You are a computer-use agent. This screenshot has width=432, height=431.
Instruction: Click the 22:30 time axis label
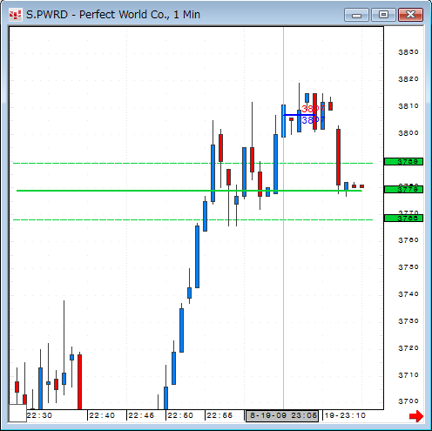coord(39,415)
